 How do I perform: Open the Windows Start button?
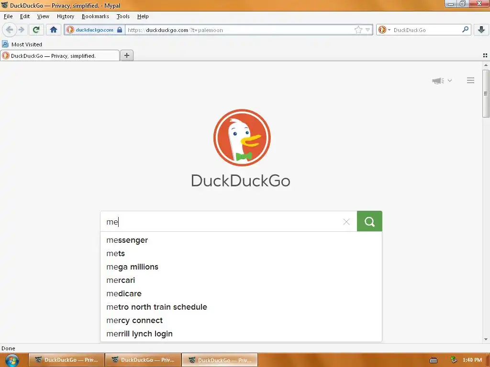(x=12, y=360)
